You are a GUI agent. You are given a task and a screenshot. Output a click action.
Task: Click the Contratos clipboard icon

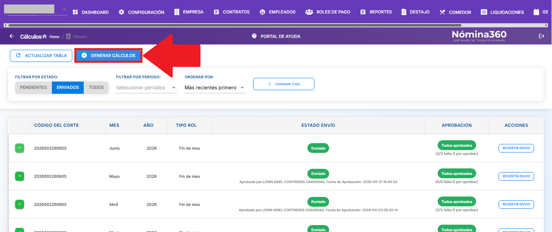216,12
